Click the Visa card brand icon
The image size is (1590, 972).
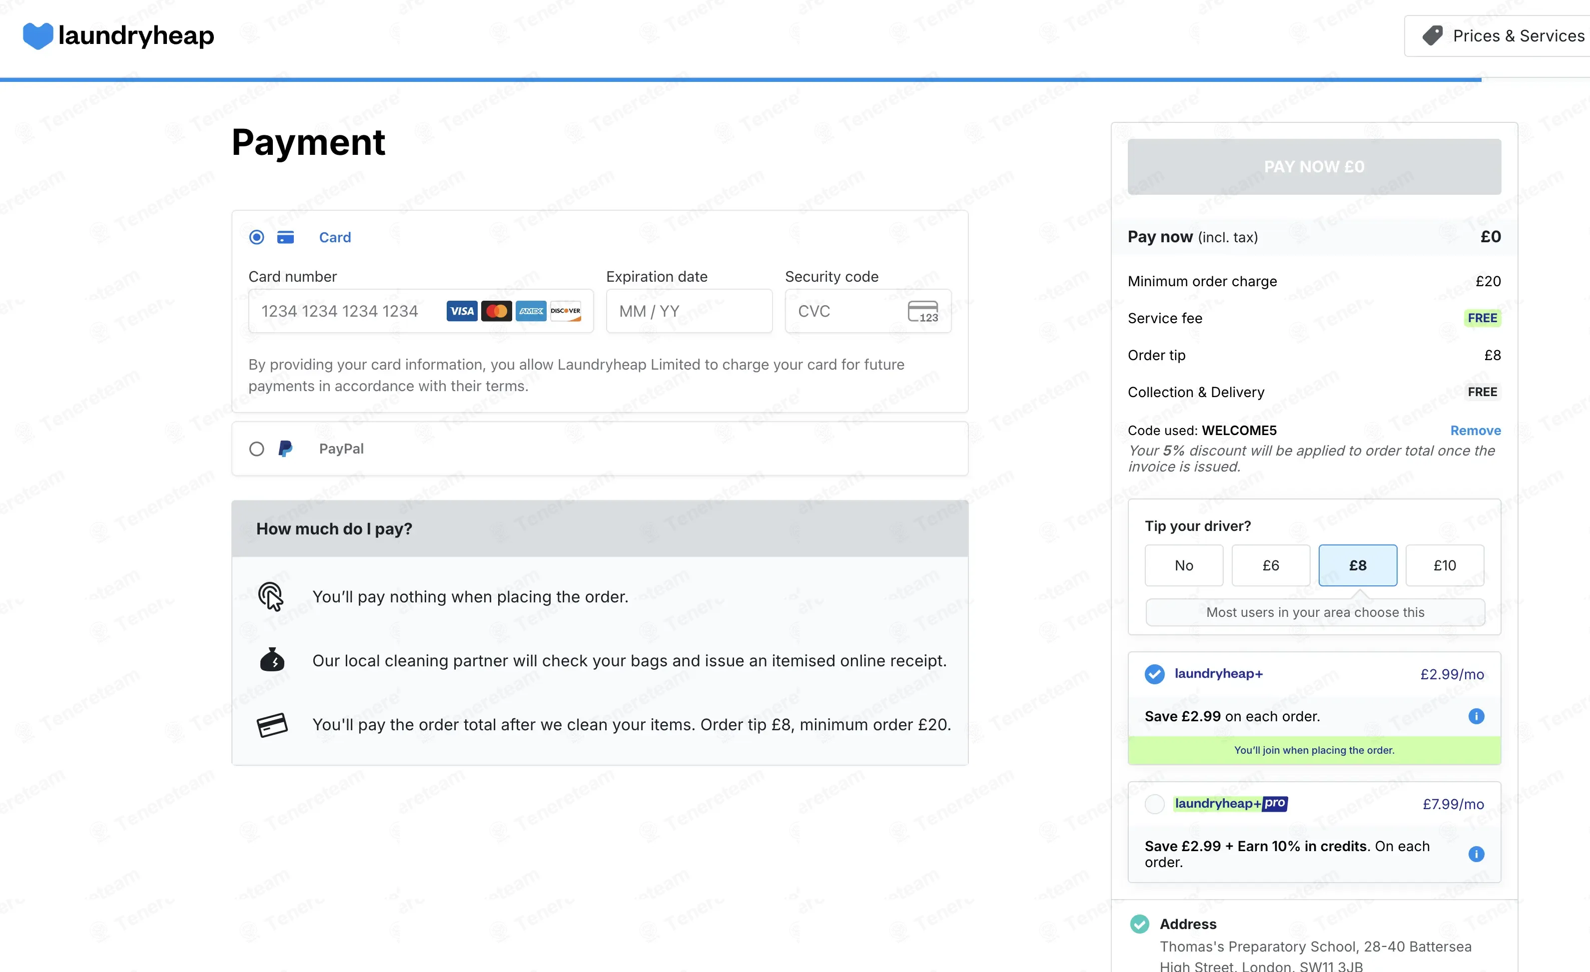click(x=462, y=311)
